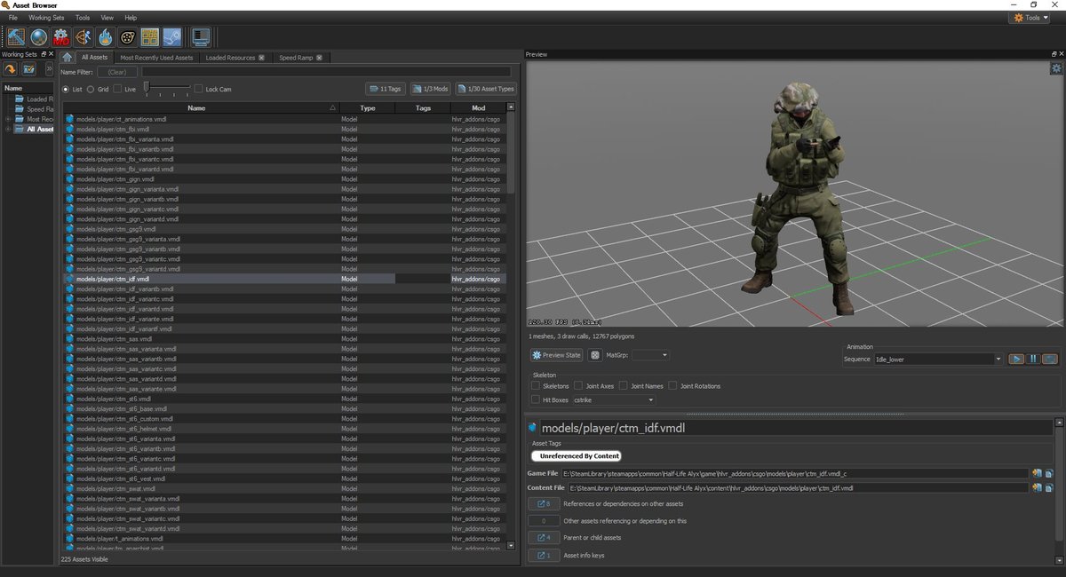Enable the Joint Names checkbox
Image resolution: width=1066 pixels, height=577 pixels.
pos(624,386)
